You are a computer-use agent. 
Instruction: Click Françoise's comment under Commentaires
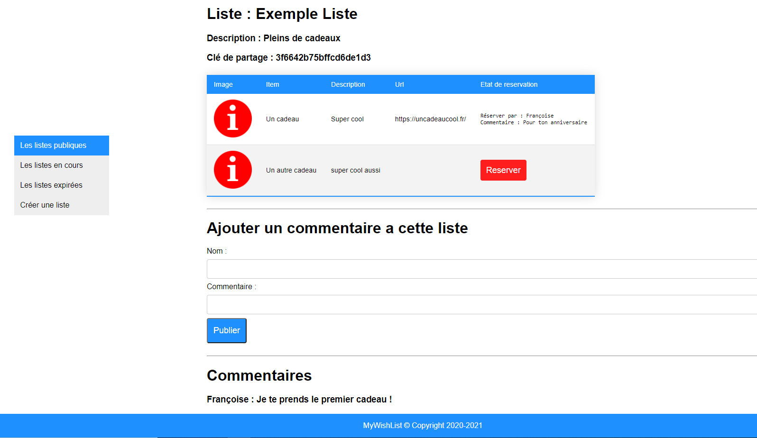pos(299,400)
